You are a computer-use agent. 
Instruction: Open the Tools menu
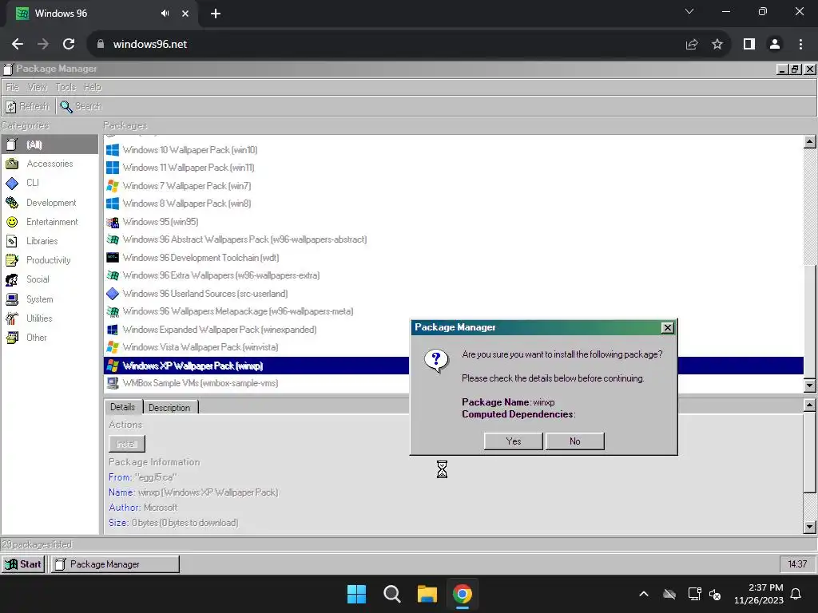[x=66, y=87]
